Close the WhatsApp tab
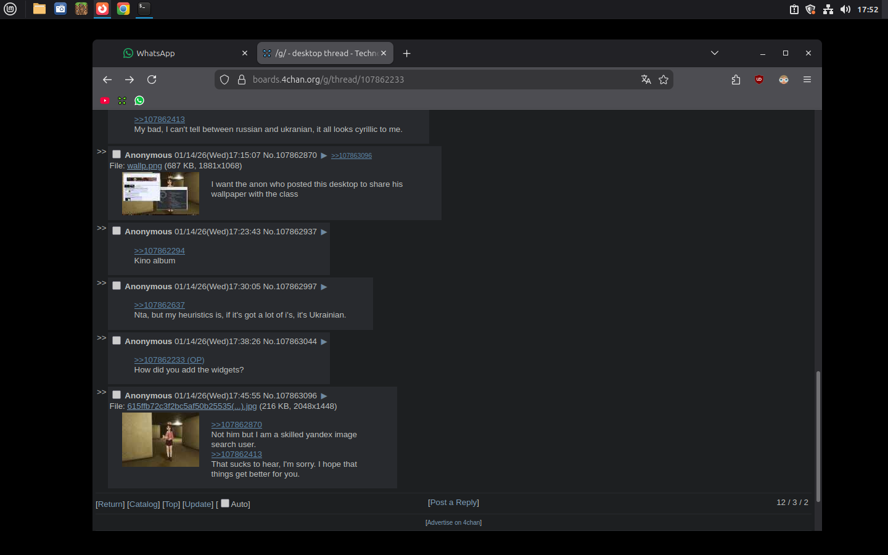The height and width of the screenshot is (555, 888). (x=245, y=54)
